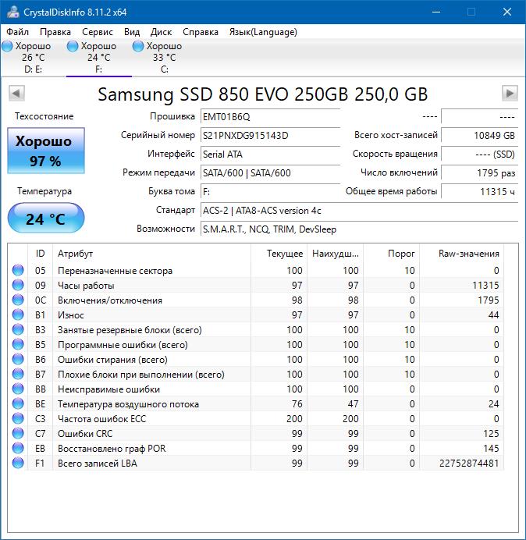Click the Возможности field with S.M.A.R.T., NCQ

pos(359,229)
